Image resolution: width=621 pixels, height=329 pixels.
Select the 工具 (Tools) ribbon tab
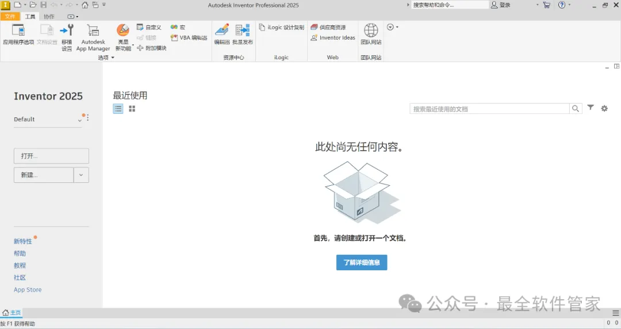point(30,16)
